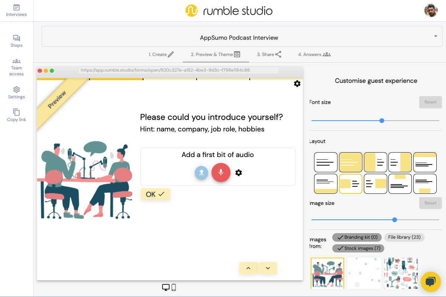Reset the Image size setting
Viewport: 446px width, 297px height.
[430, 203]
